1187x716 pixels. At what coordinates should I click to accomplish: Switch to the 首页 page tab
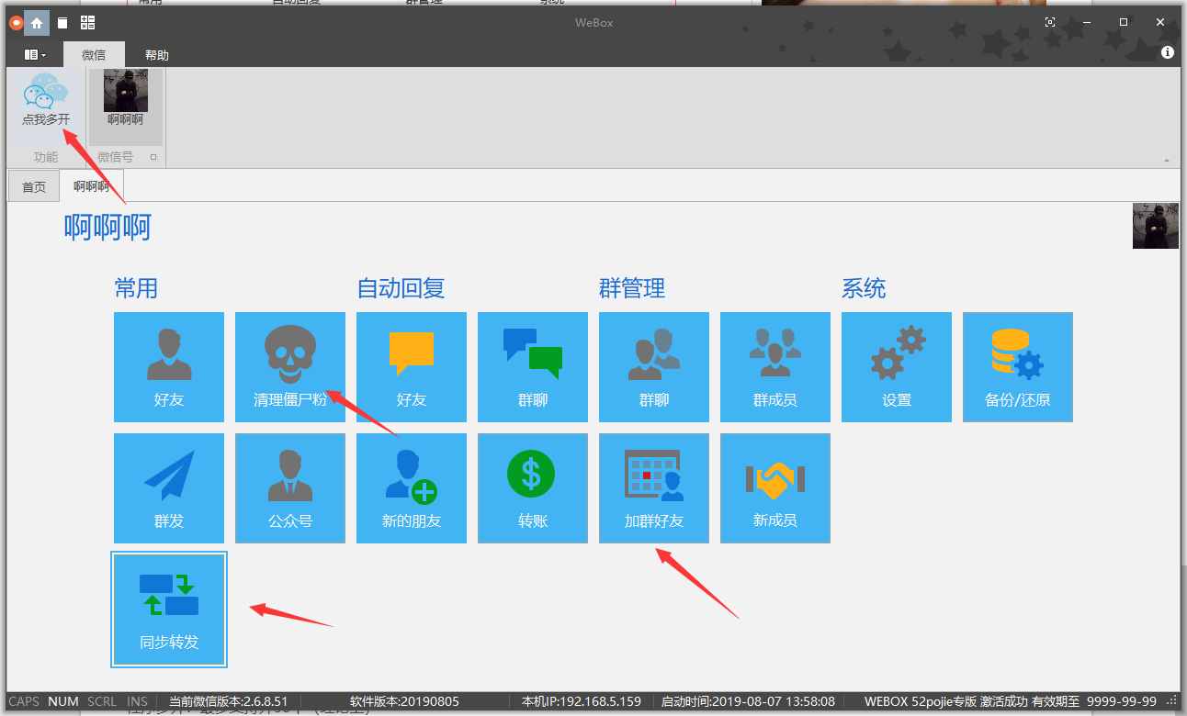pyautogui.click(x=34, y=186)
